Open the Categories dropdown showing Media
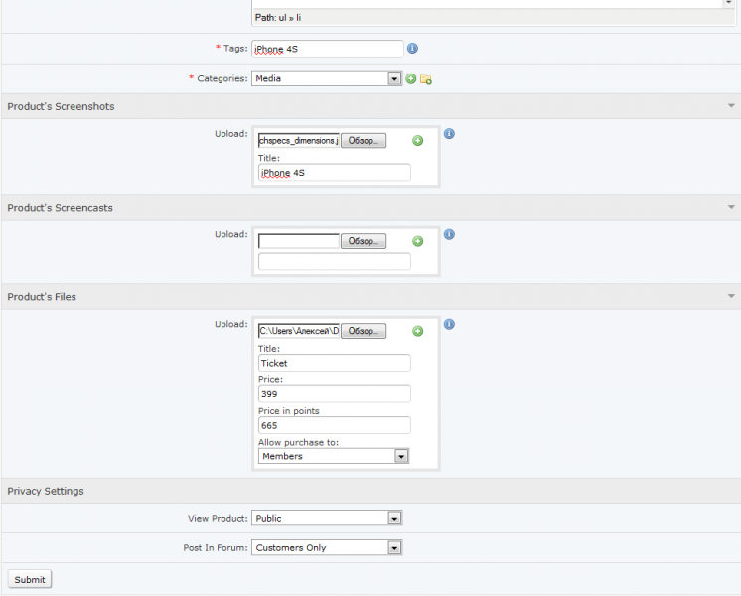Viewport: 741px width, 596px height. pyautogui.click(x=327, y=78)
